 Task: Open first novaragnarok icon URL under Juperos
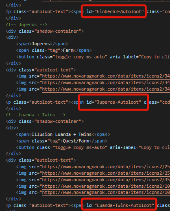point(106,76)
